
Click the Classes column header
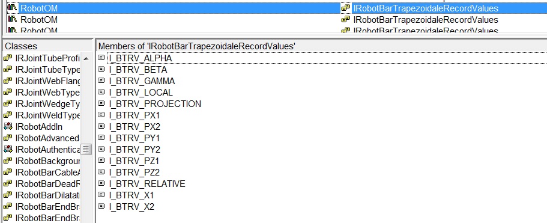[48, 46]
